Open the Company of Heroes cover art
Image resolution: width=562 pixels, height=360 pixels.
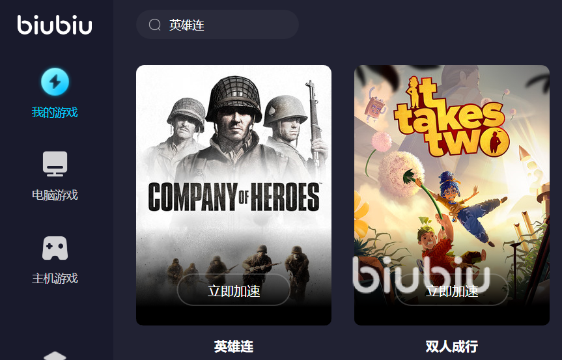point(234,195)
